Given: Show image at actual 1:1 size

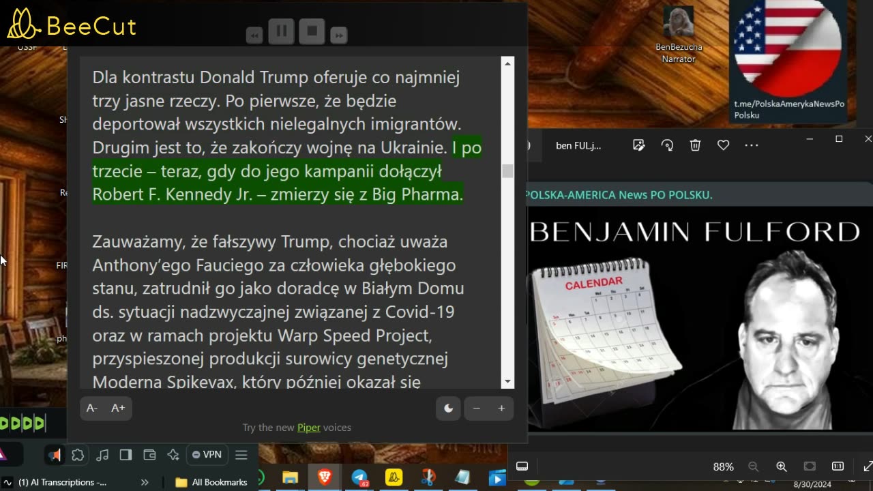Looking at the screenshot, I should 838,466.
